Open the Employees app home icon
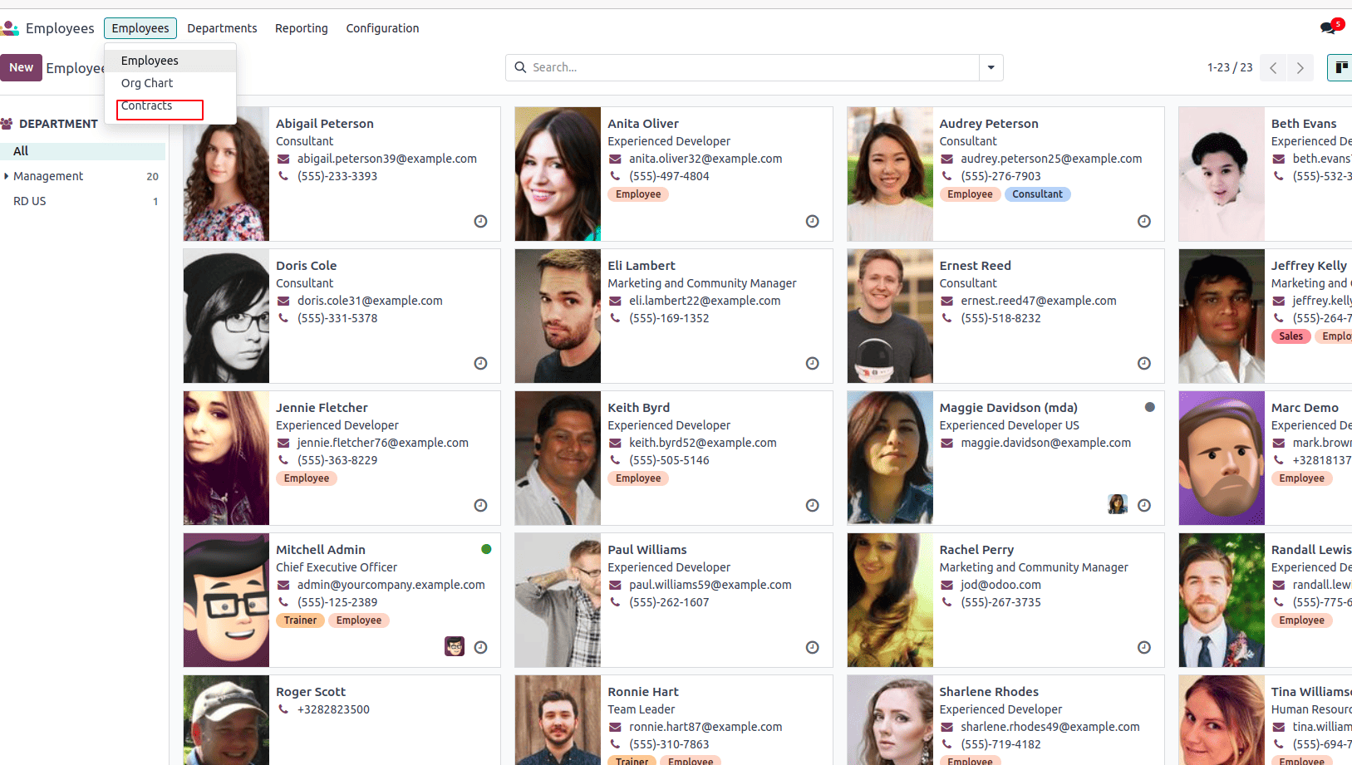Viewport: 1352px width, 765px height. [x=10, y=28]
